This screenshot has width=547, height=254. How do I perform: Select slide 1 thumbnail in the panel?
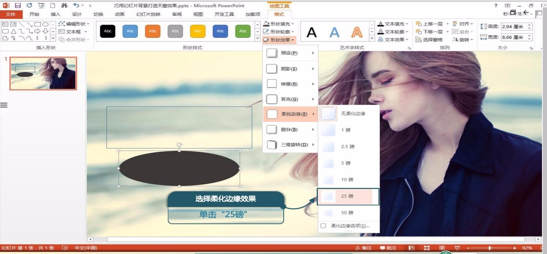[43, 73]
